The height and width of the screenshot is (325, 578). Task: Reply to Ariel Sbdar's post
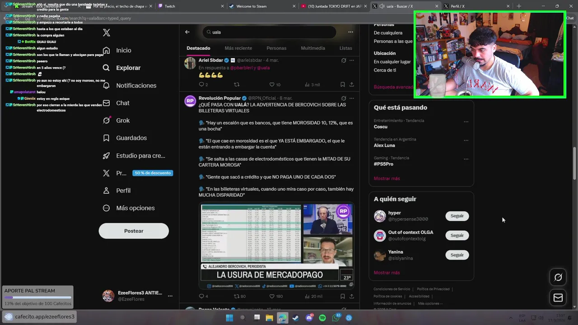tap(204, 84)
